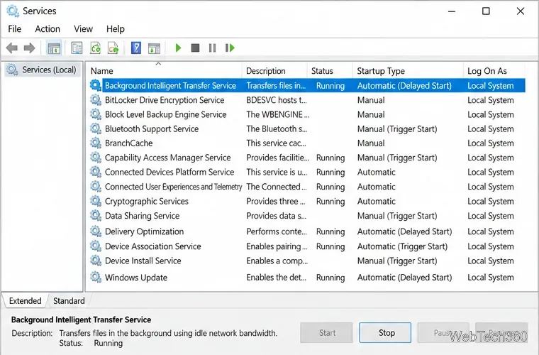This screenshot has width=539, height=355.
Task: Sort by the Log On As column header
Action: coord(494,71)
